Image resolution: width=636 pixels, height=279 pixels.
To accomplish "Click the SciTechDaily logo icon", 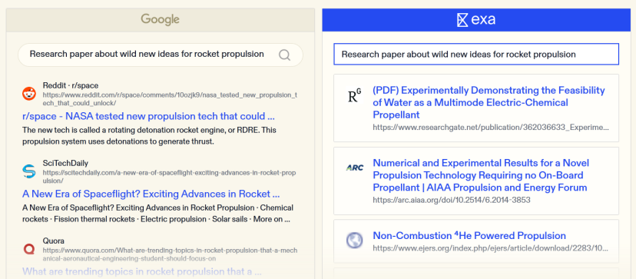I will (29, 171).
